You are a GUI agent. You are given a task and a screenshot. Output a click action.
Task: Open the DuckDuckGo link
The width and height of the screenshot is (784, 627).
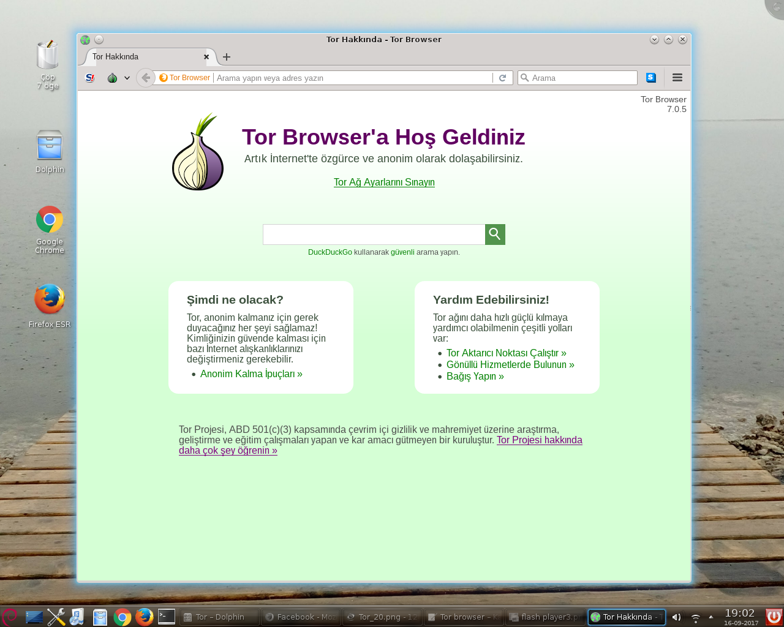click(330, 252)
